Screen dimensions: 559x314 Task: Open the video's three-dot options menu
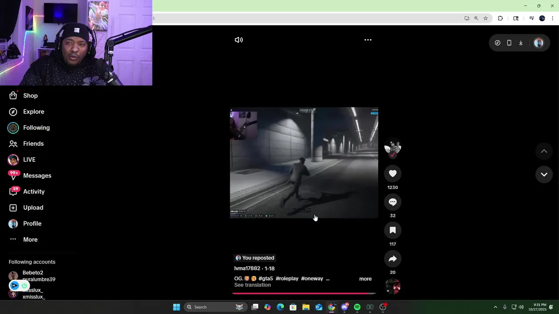[368, 40]
